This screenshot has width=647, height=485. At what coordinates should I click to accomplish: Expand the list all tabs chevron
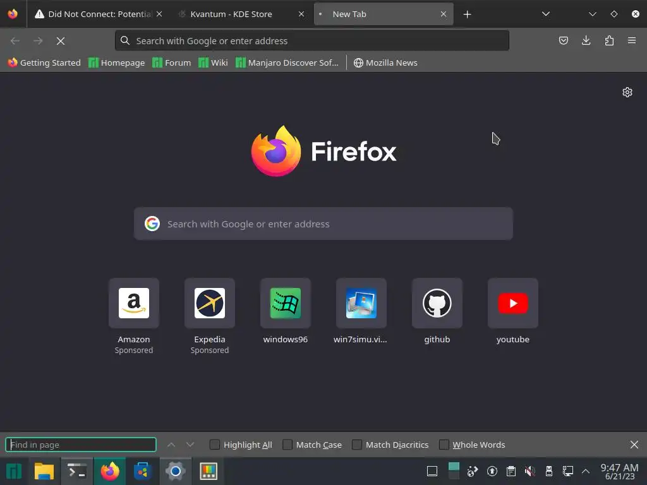pyautogui.click(x=545, y=14)
